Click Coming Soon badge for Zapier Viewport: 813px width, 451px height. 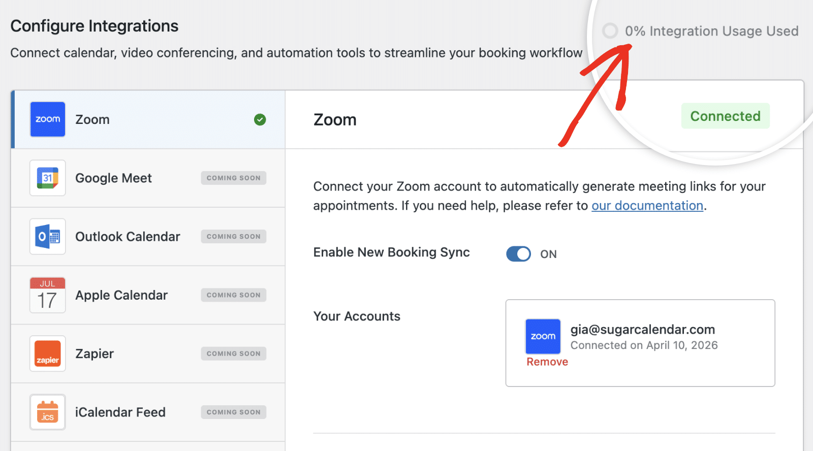tap(234, 353)
